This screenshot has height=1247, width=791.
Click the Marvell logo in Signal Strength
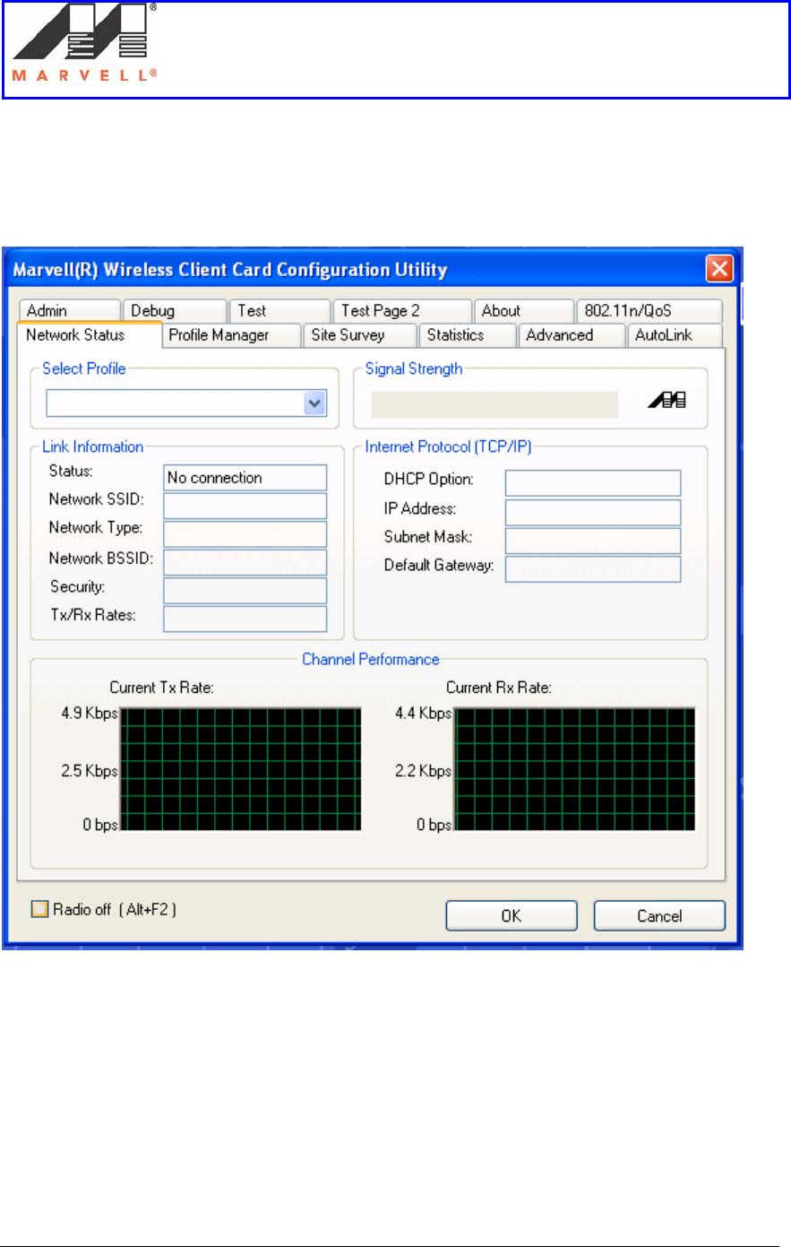click(x=667, y=401)
